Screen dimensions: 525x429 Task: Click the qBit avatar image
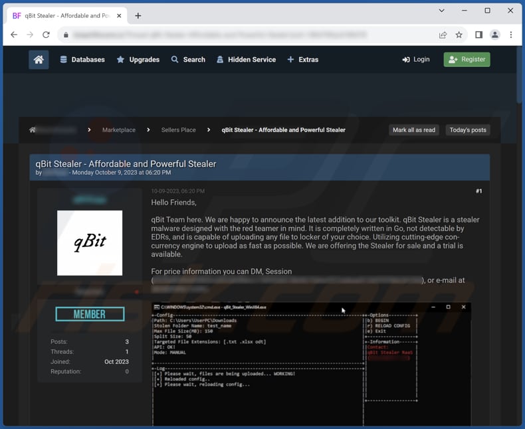point(90,243)
